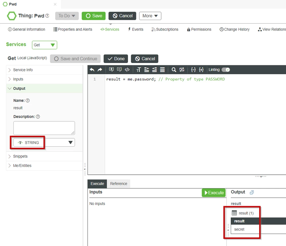Click the green Execute button
The width and height of the screenshot is (286, 246).
pyautogui.click(x=214, y=193)
